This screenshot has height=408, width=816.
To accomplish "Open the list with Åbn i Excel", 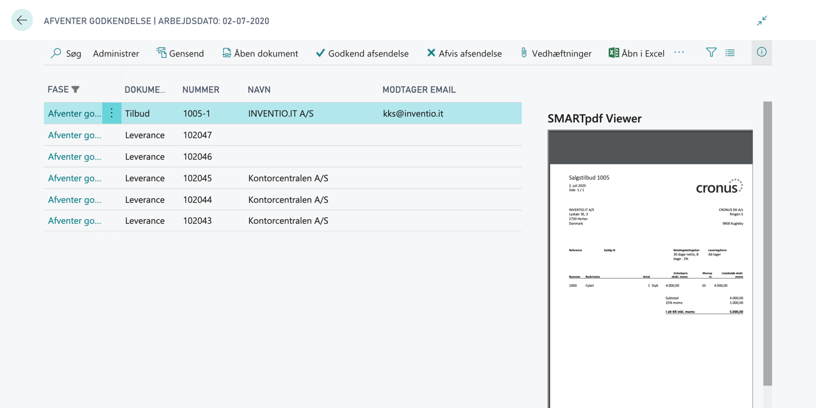I will point(636,53).
